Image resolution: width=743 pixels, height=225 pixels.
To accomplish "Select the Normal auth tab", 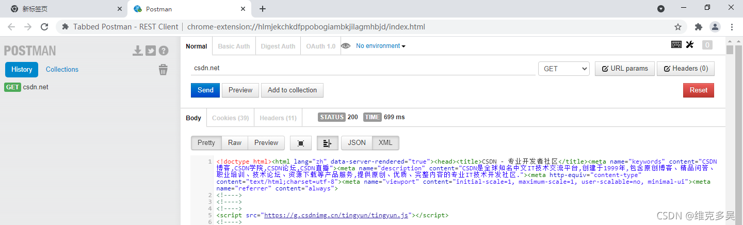I will tap(196, 46).
